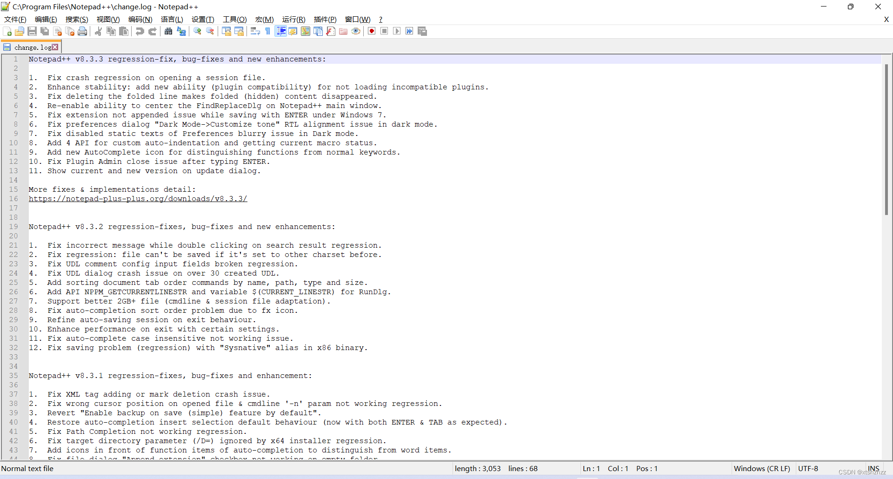Open the 运行(R) menu
Viewport: 893px width, 479px height.
pos(294,19)
